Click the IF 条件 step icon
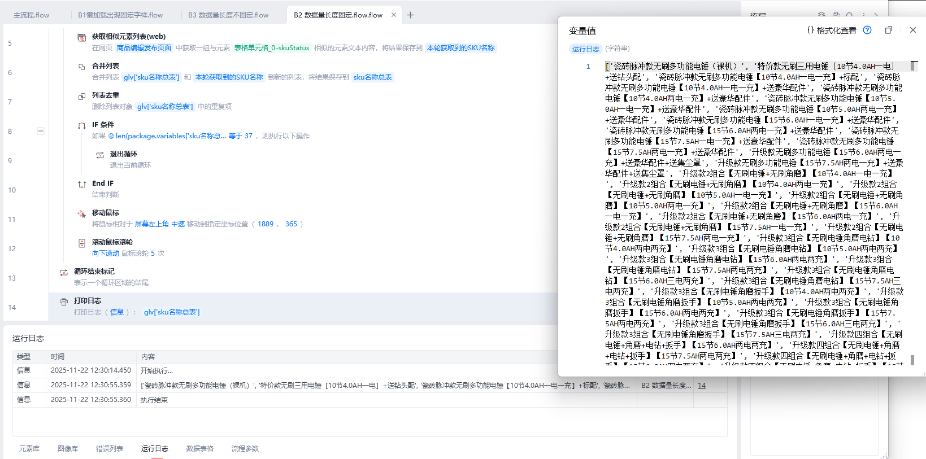The height and width of the screenshot is (459, 926). point(82,125)
